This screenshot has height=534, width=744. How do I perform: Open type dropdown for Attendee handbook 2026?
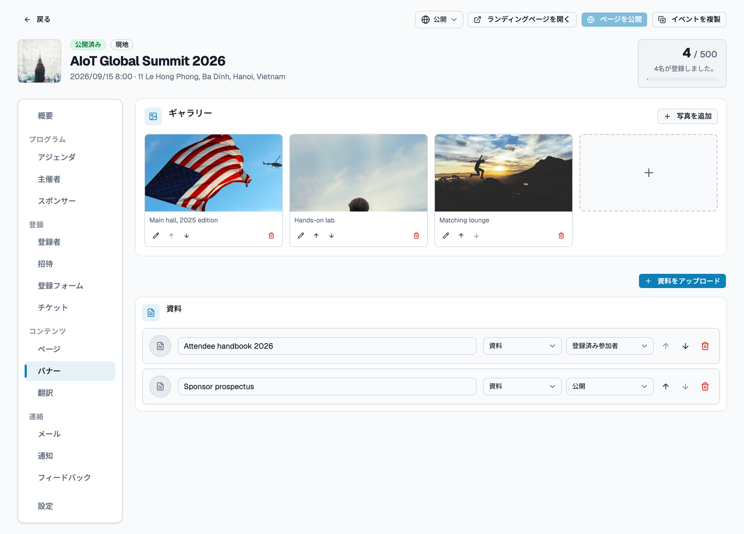[x=522, y=346]
